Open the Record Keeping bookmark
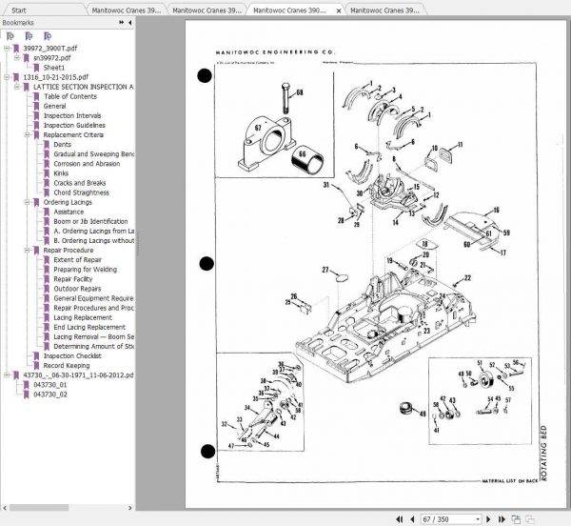Viewport: 571px width, 526px height. tap(67, 366)
